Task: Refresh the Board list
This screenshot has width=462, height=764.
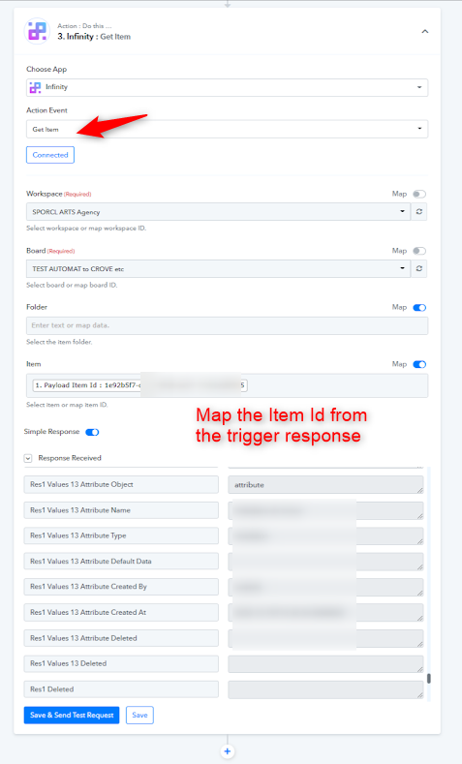Action: click(419, 268)
